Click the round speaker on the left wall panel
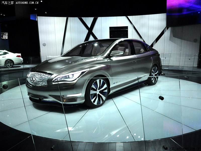Image resolution: width=201 pixels, height=151 pixels. pos(44,44)
